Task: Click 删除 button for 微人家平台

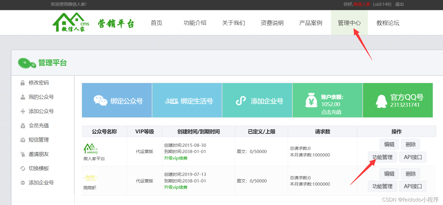Action: click(410, 144)
